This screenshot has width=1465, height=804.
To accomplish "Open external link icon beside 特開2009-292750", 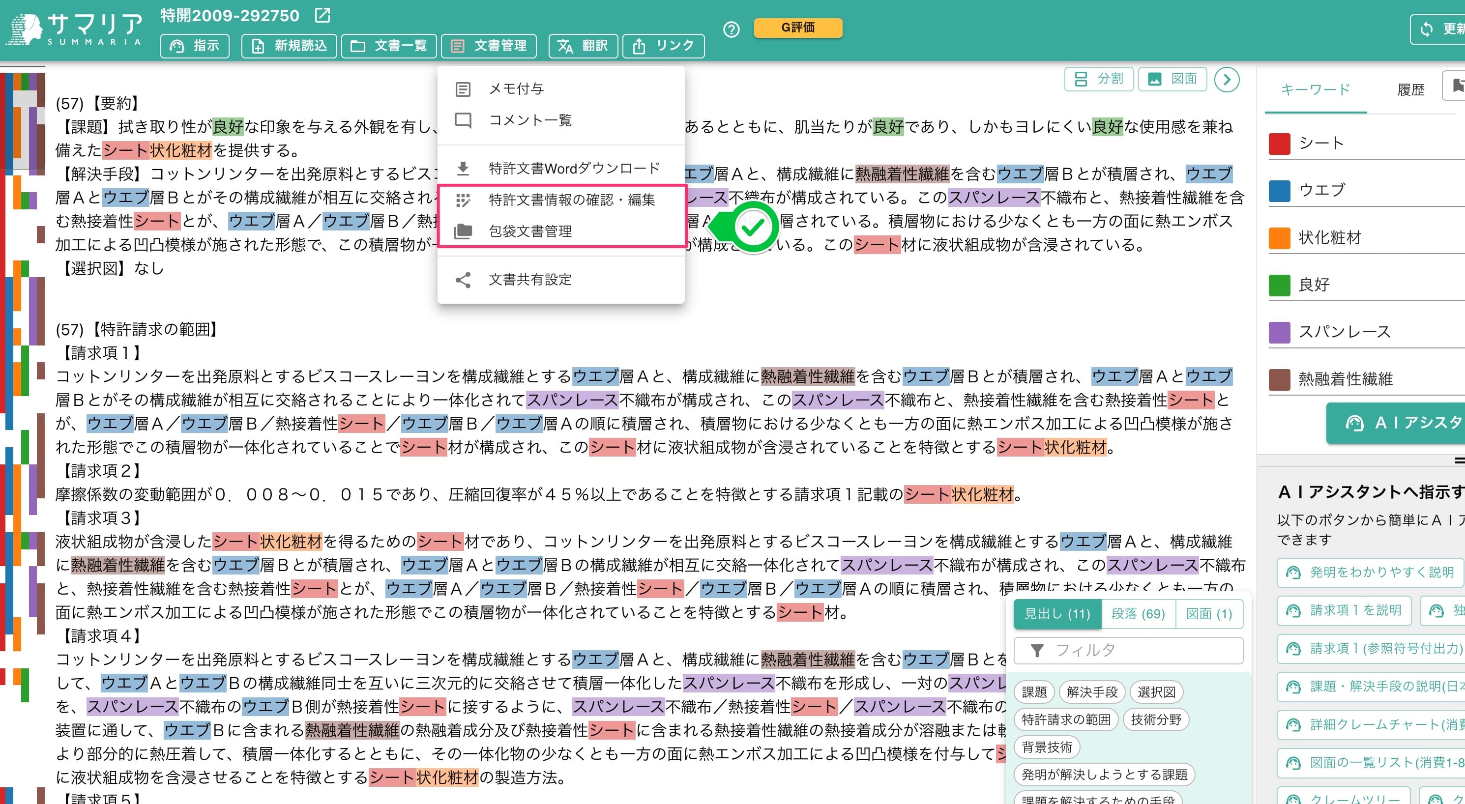I will coord(322,15).
